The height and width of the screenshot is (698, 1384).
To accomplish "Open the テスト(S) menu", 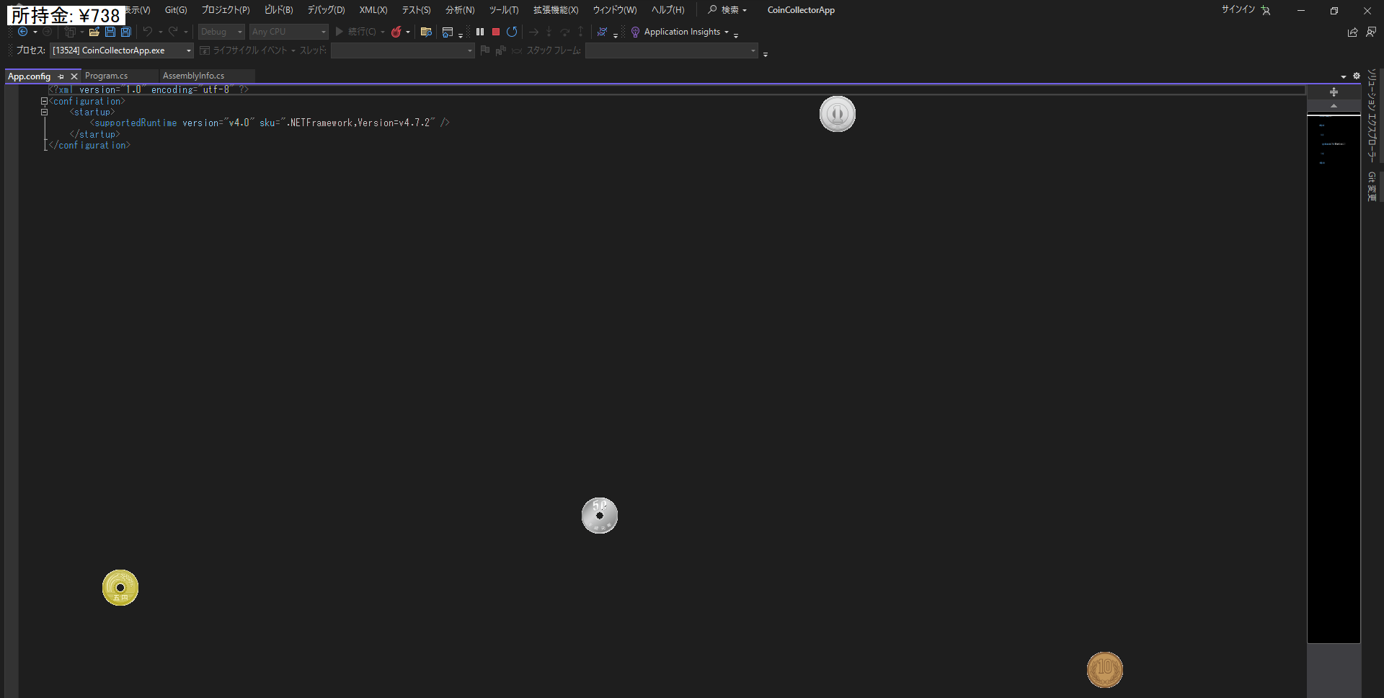I will (416, 10).
